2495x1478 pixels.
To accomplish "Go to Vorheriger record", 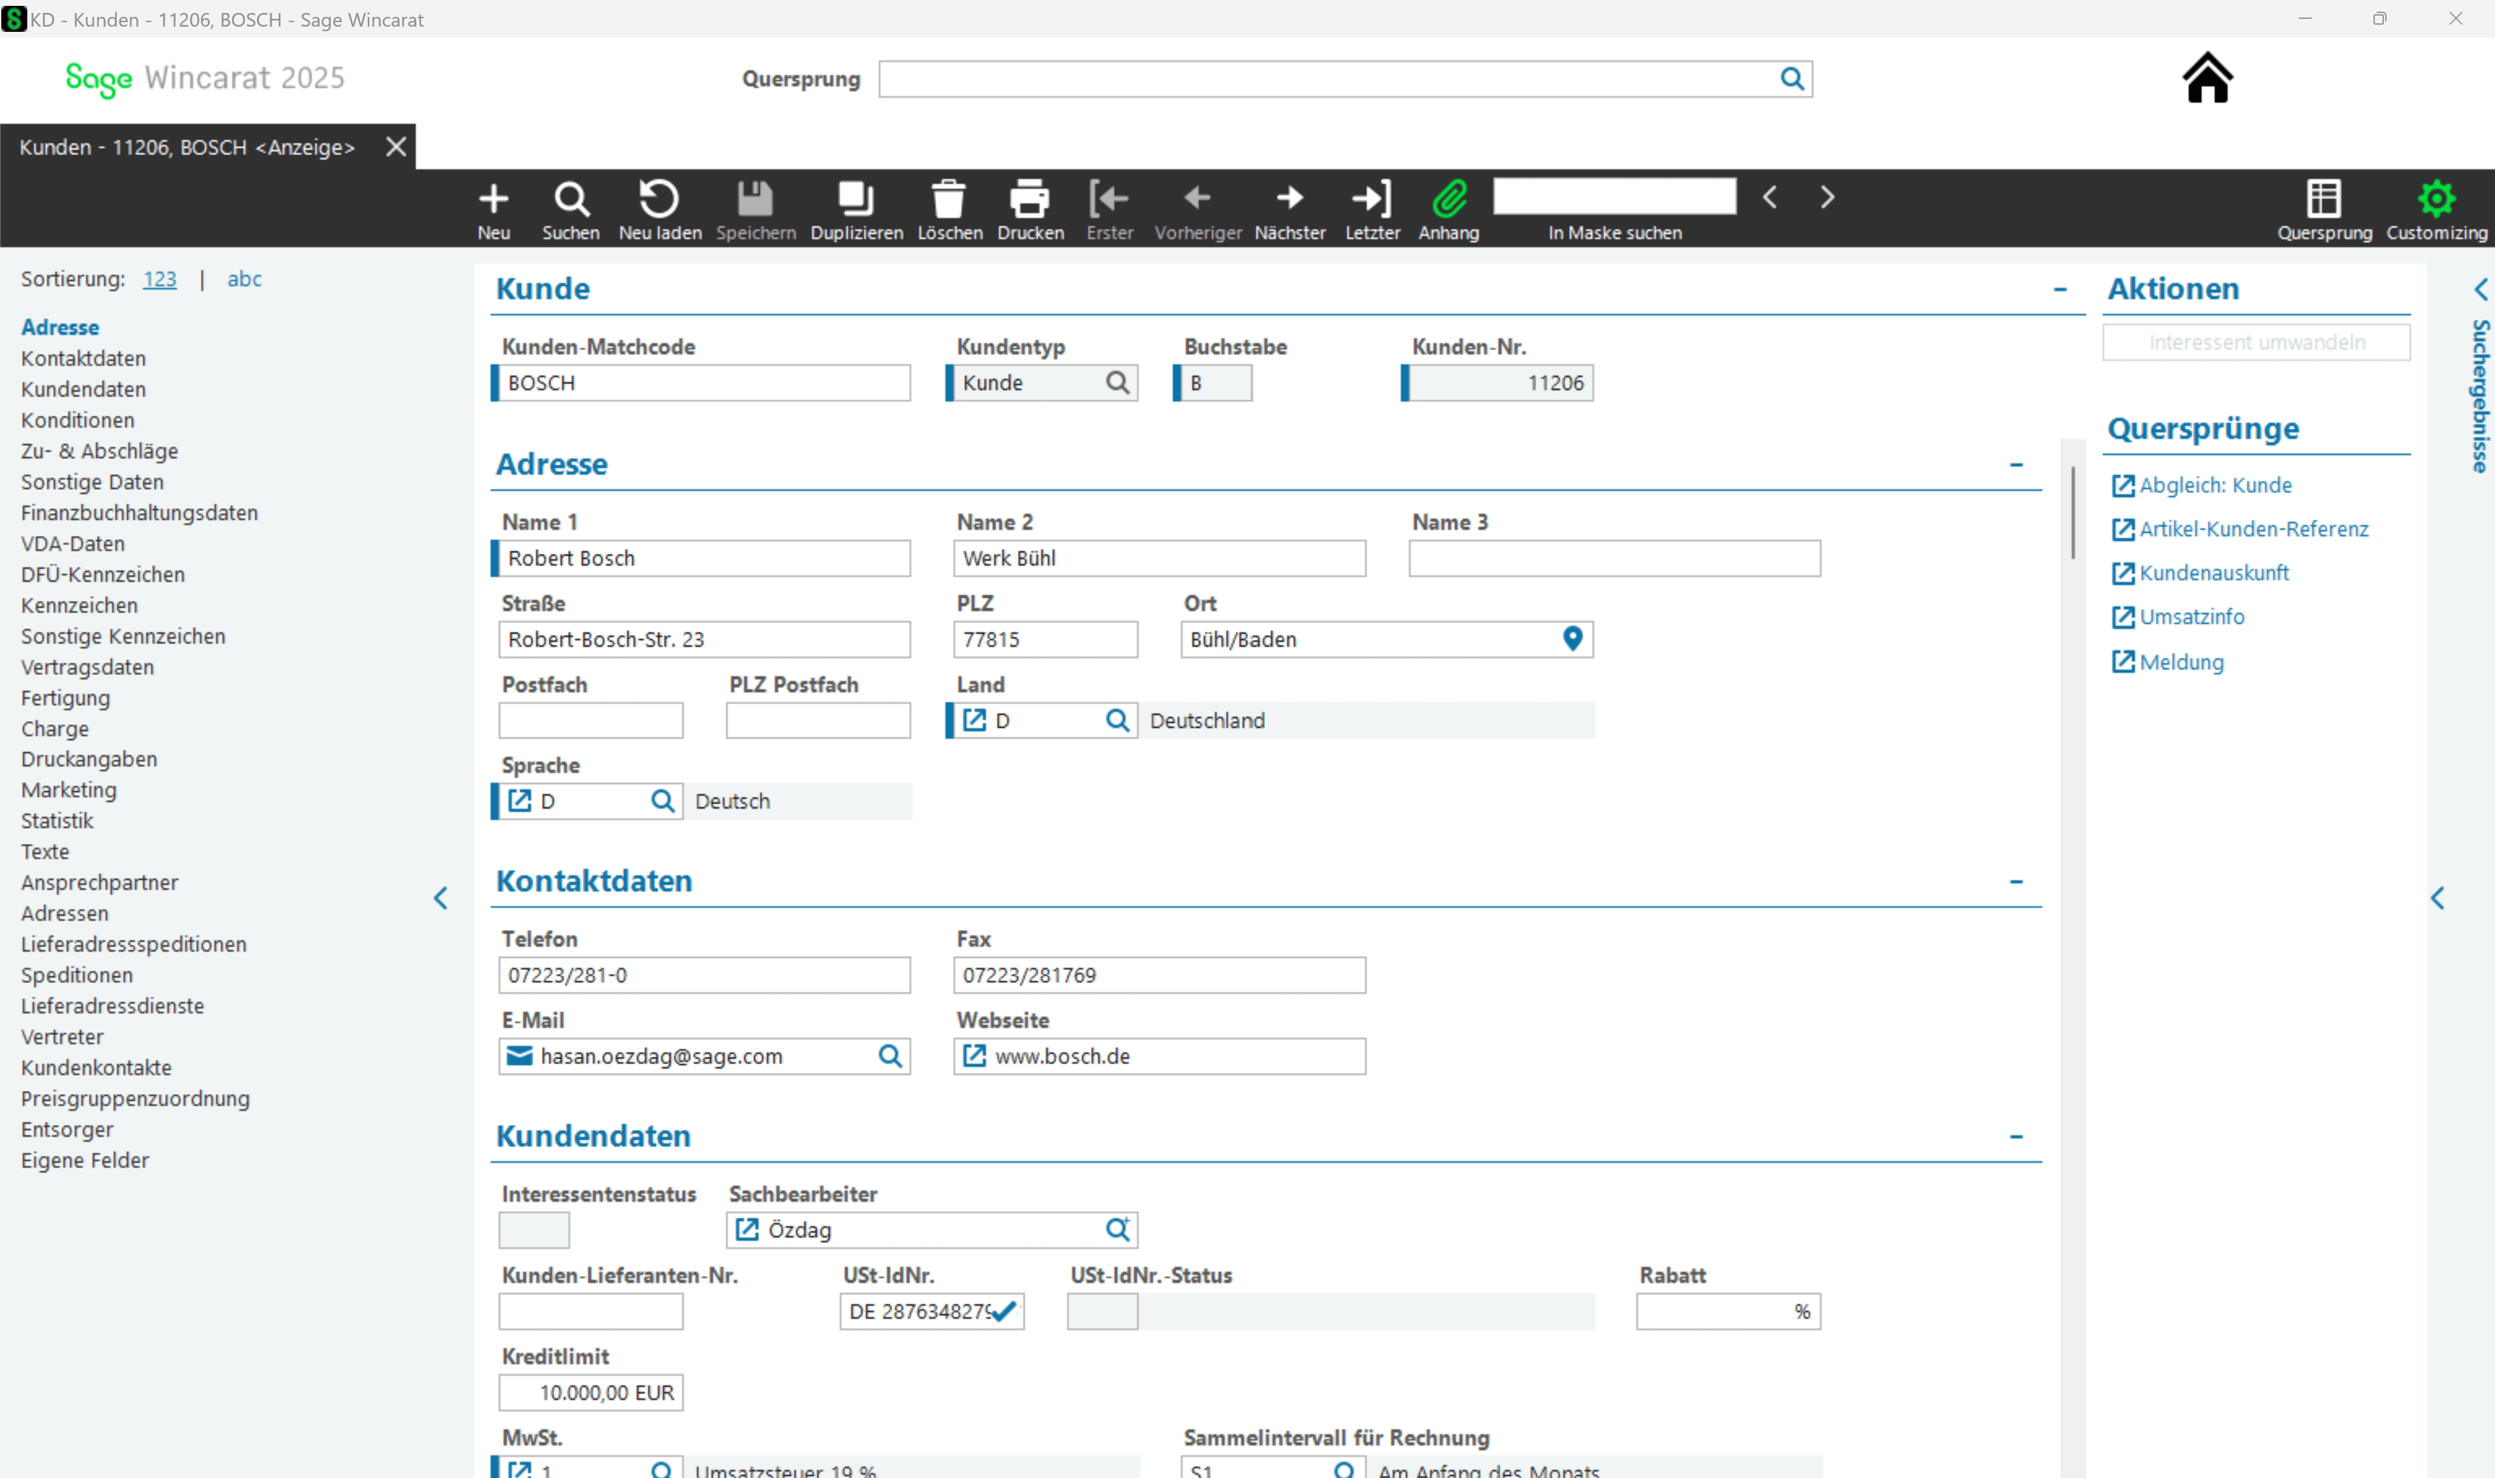I will pyautogui.click(x=1197, y=198).
